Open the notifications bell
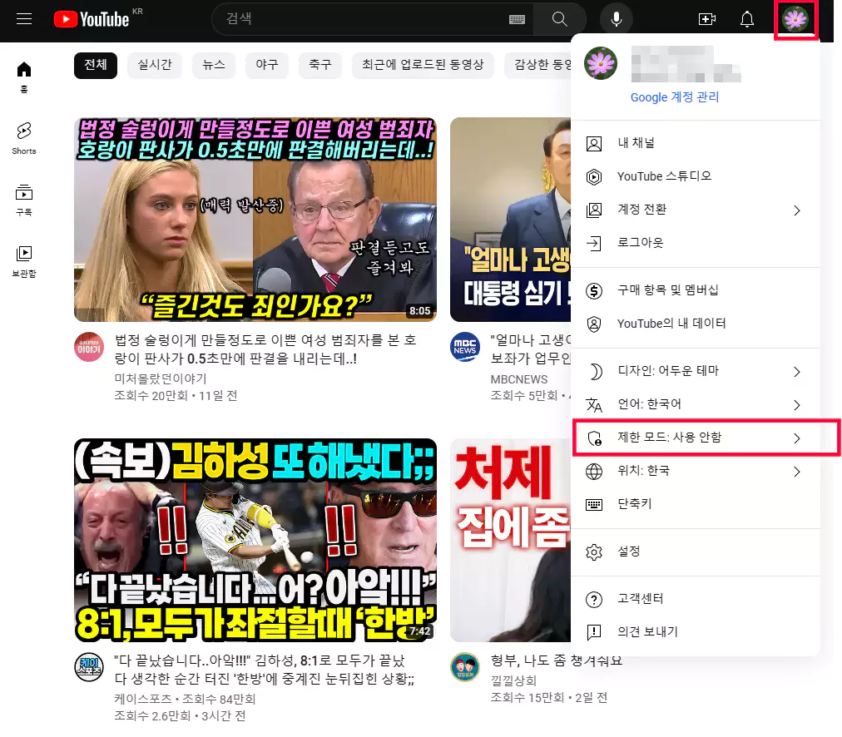Image resolution: width=842 pixels, height=737 pixels. pyautogui.click(x=746, y=18)
